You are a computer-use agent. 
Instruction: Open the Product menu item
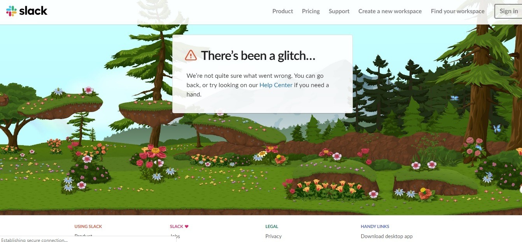(x=282, y=11)
